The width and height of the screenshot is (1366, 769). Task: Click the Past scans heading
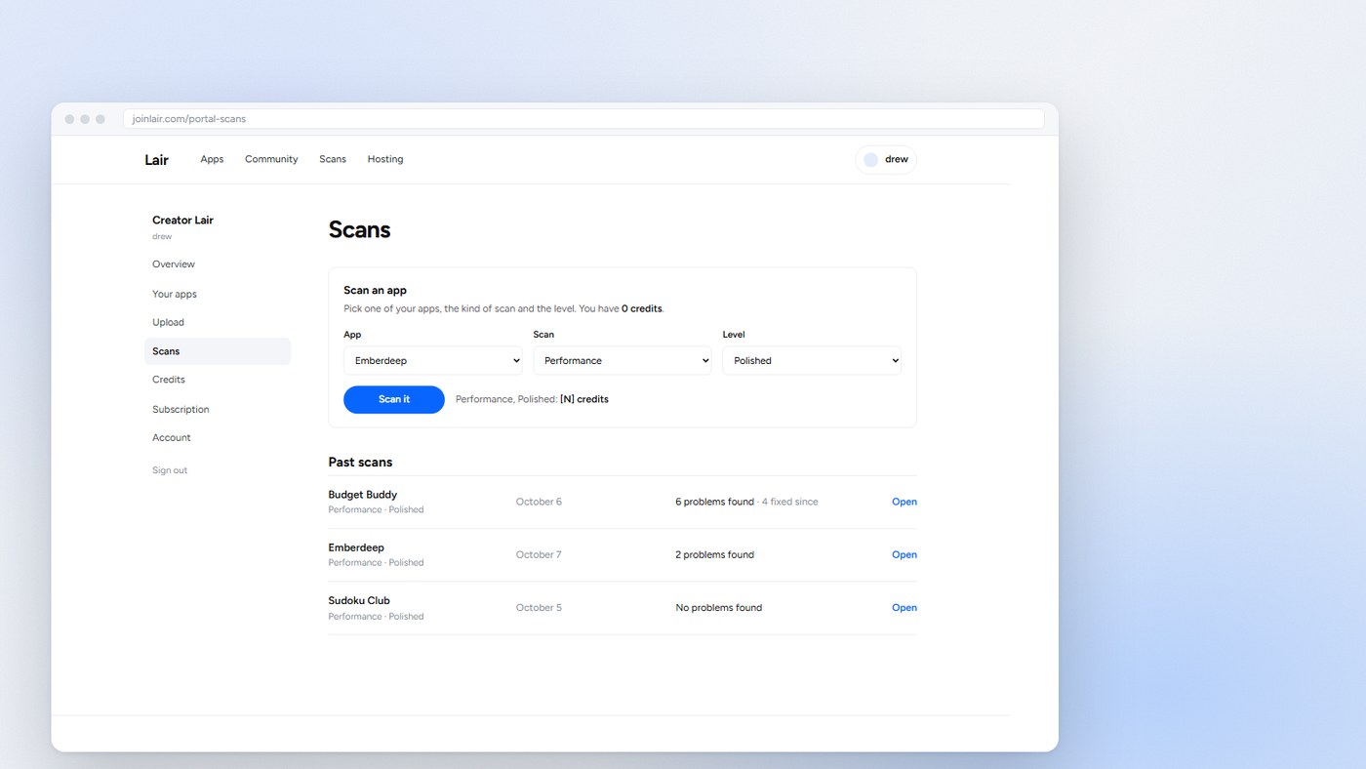(360, 462)
